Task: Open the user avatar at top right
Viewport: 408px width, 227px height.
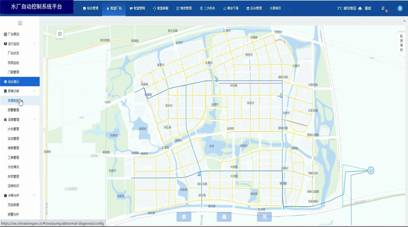Action: [x=400, y=8]
